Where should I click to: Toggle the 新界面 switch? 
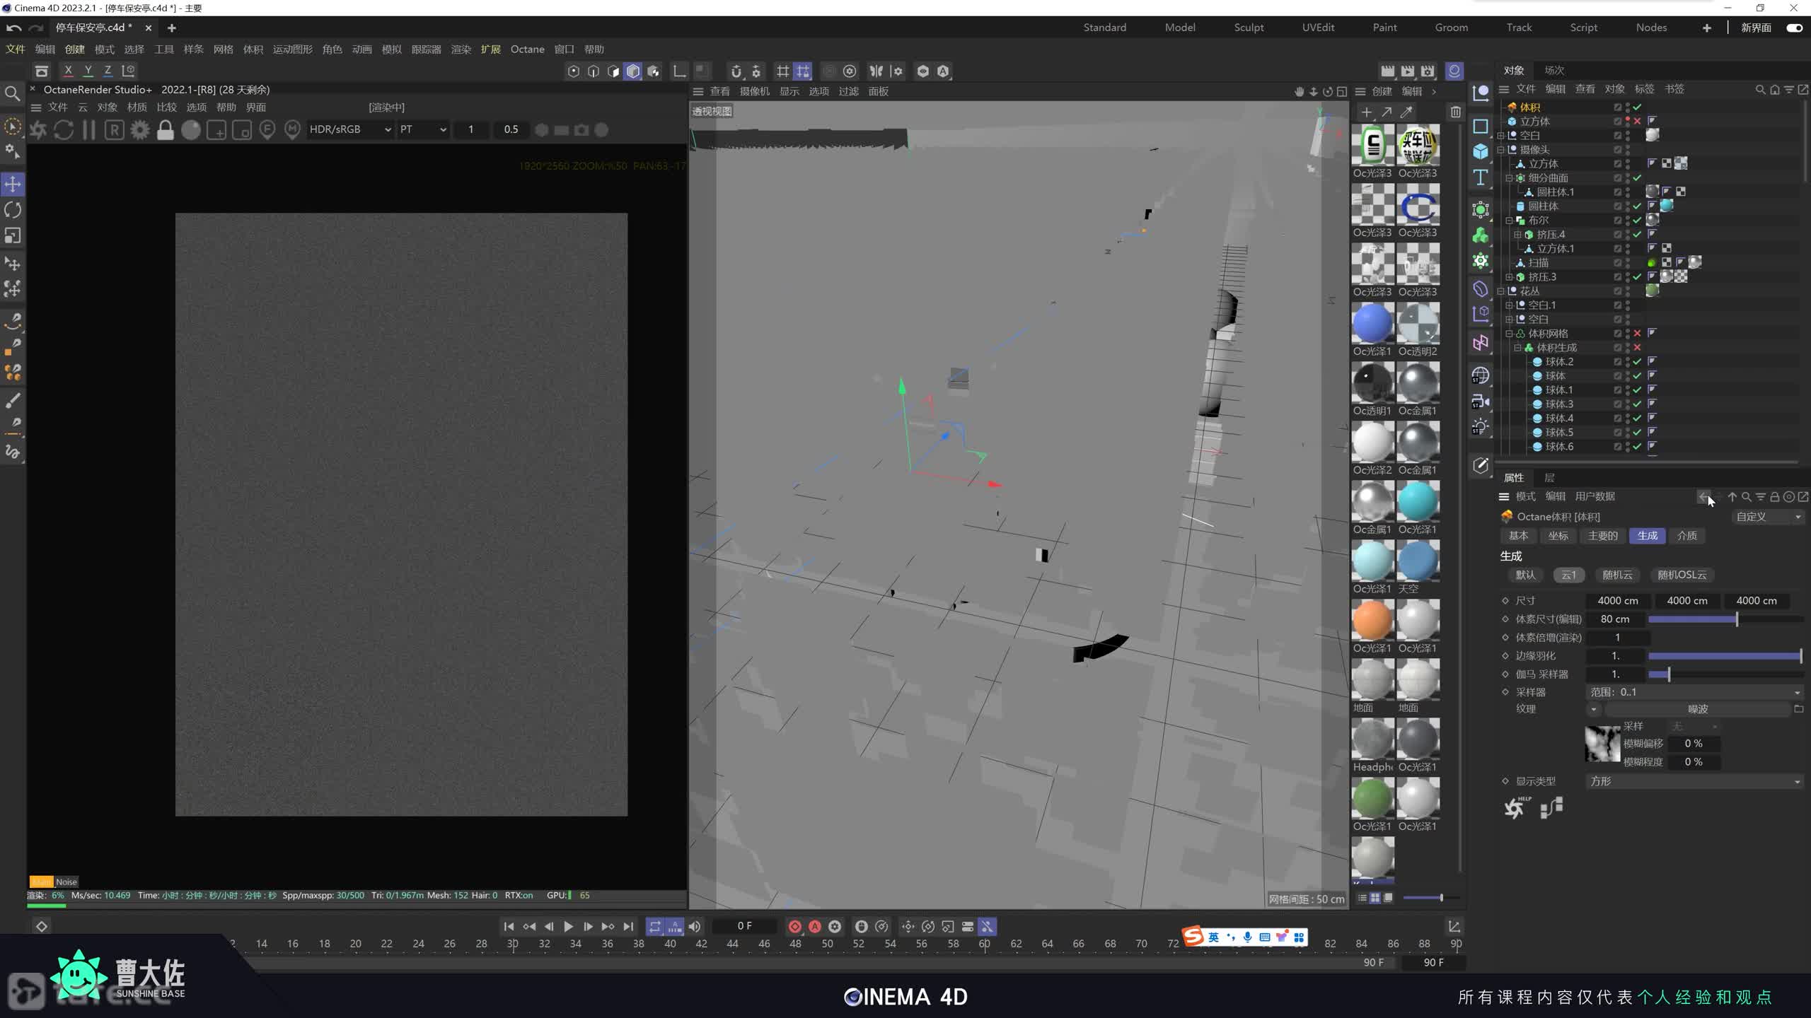[x=1794, y=28]
